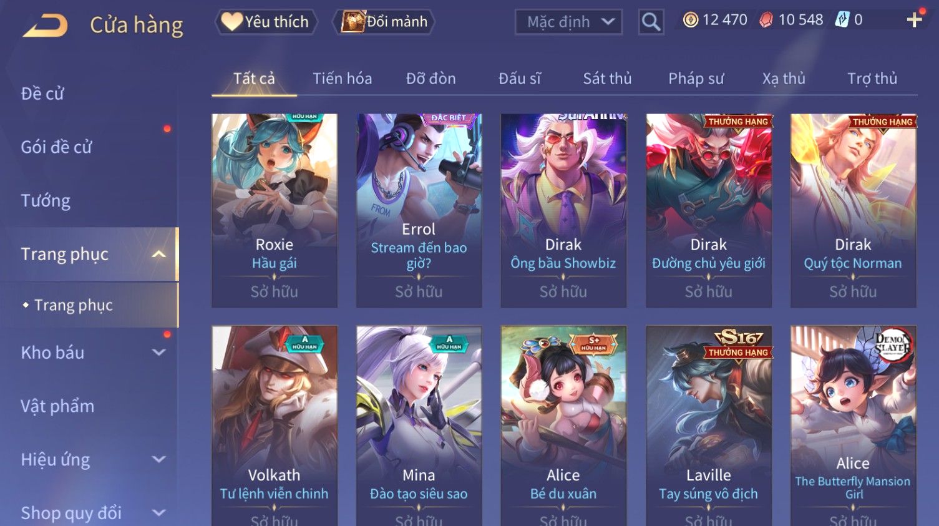939x526 pixels.
Task: Open Gói đề cử sidebar entry
Action: [x=56, y=147]
